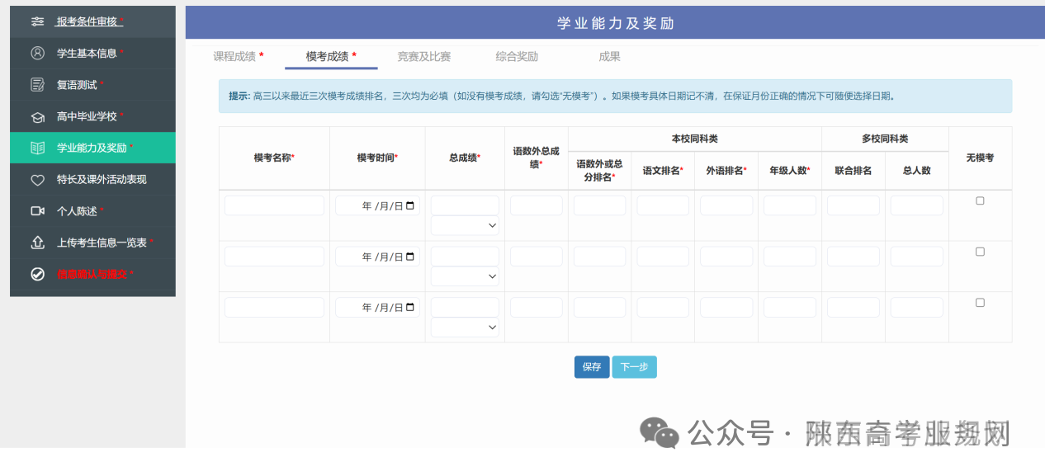
Task: Check 无模考 box in first row
Action: click(980, 200)
